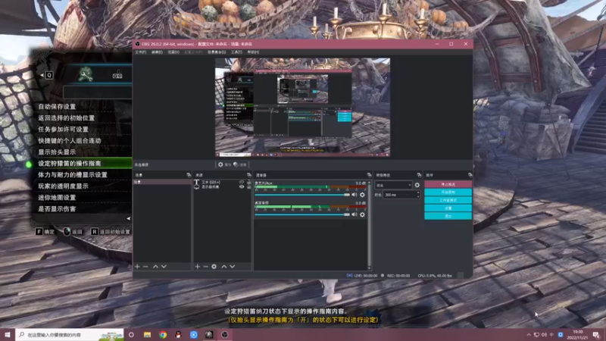
Task: Move the scene down in Scenes panel
Action: click(164, 267)
